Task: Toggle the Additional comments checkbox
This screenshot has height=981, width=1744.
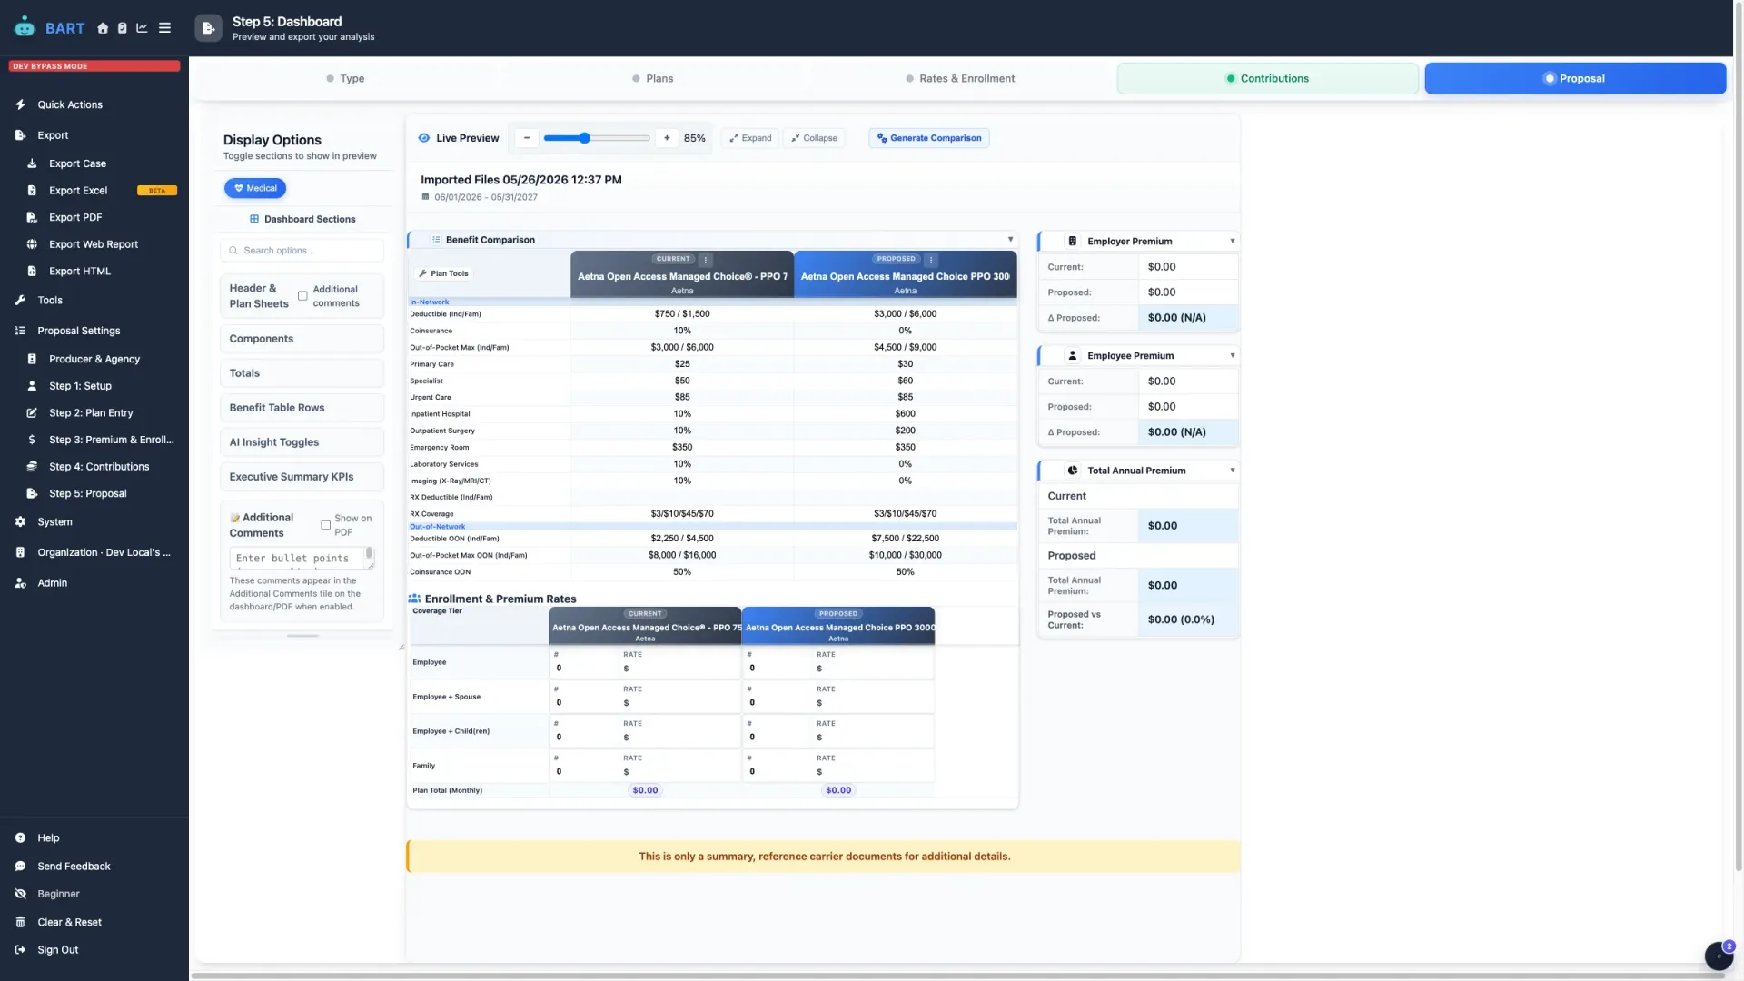Action: [x=302, y=296]
